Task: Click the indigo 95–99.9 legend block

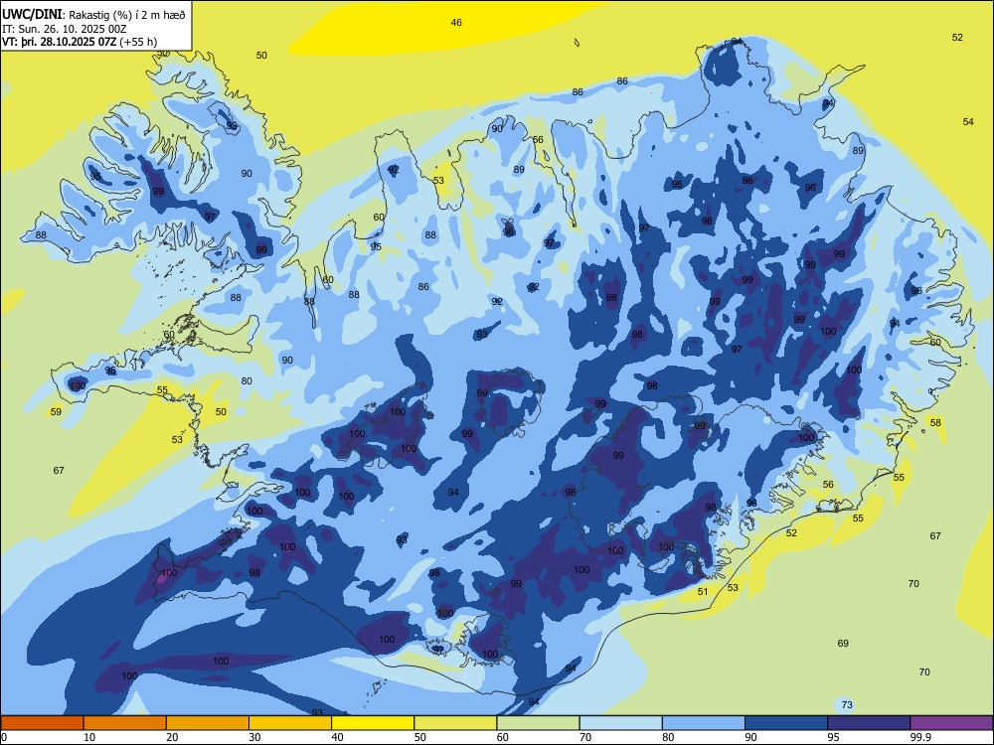Action: pos(869,723)
